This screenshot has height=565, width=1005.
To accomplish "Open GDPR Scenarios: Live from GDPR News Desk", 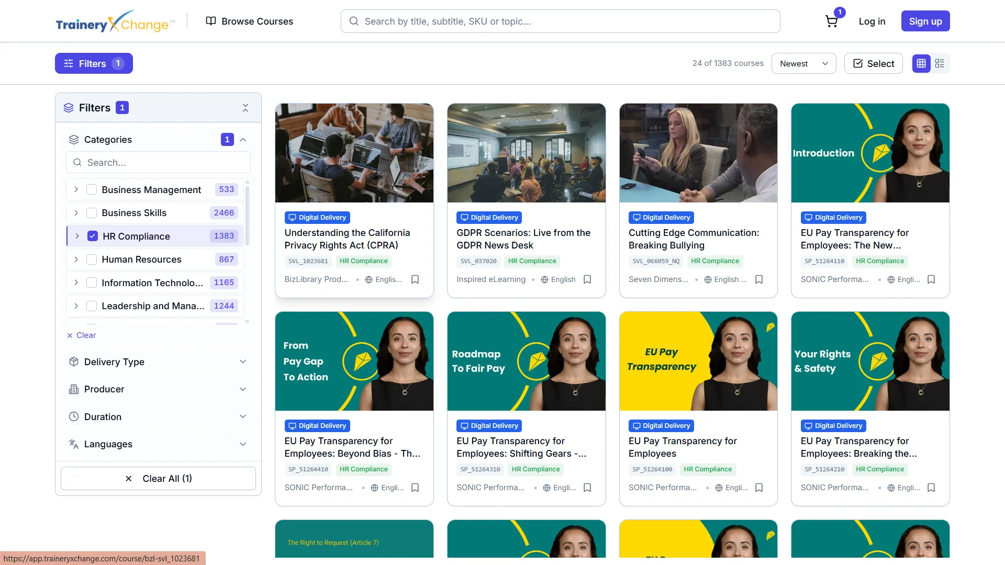I will [x=523, y=239].
